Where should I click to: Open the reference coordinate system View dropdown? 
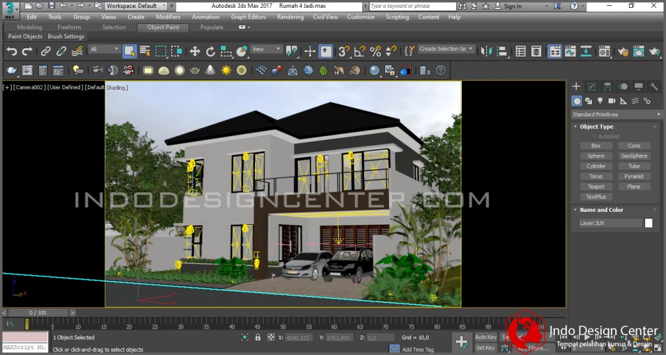(266, 49)
